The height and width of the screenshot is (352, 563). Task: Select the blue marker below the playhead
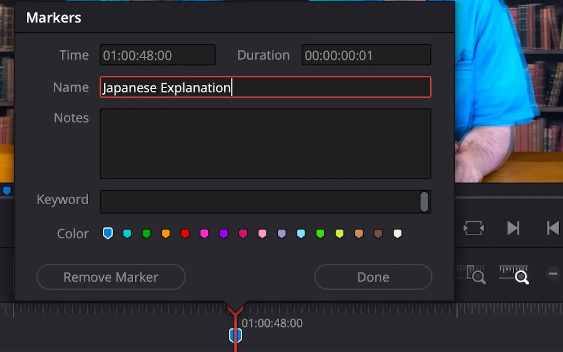point(235,335)
